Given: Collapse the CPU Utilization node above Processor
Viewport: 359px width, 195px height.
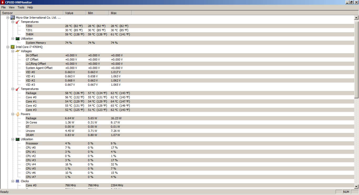Looking at the screenshot, I should coord(13,139).
